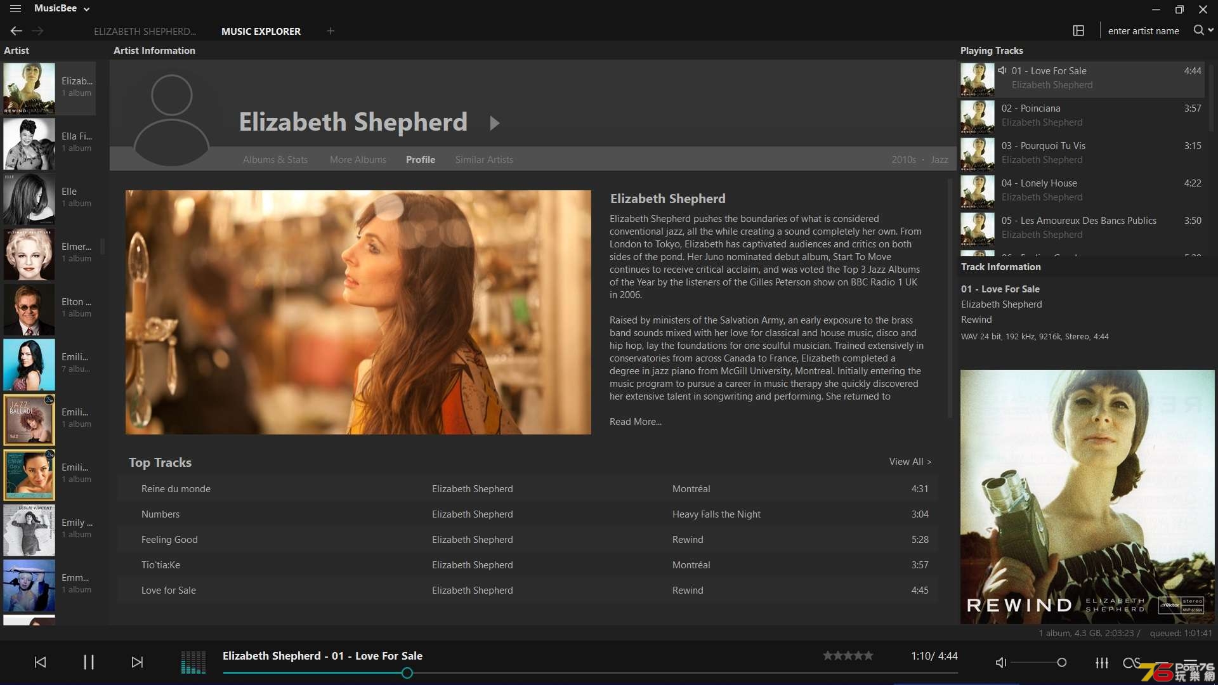This screenshot has width=1218, height=685.
Task: Select Emily ... artist entry
Action: tap(49, 530)
